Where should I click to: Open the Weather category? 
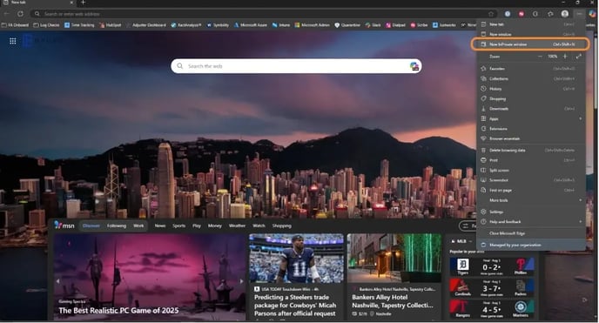[x=237, y=225]
